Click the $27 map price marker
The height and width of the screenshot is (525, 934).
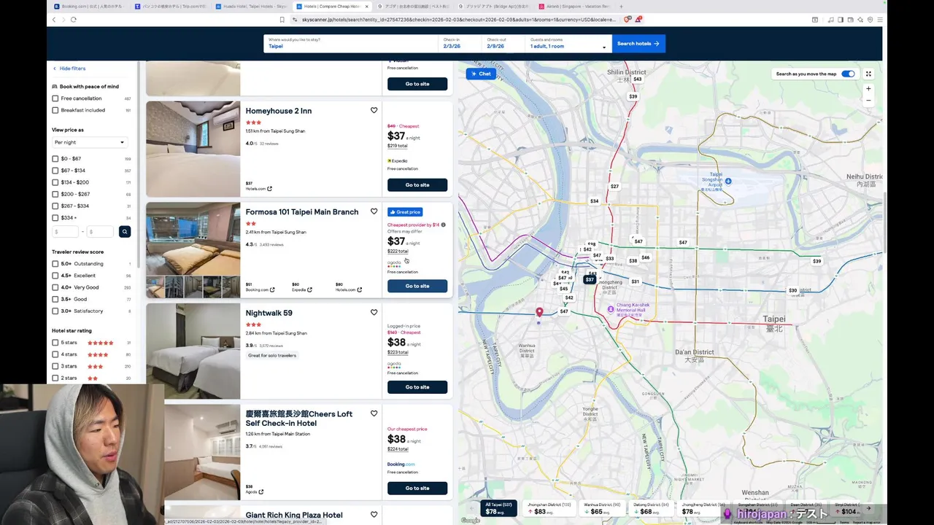tap(614, 186)
